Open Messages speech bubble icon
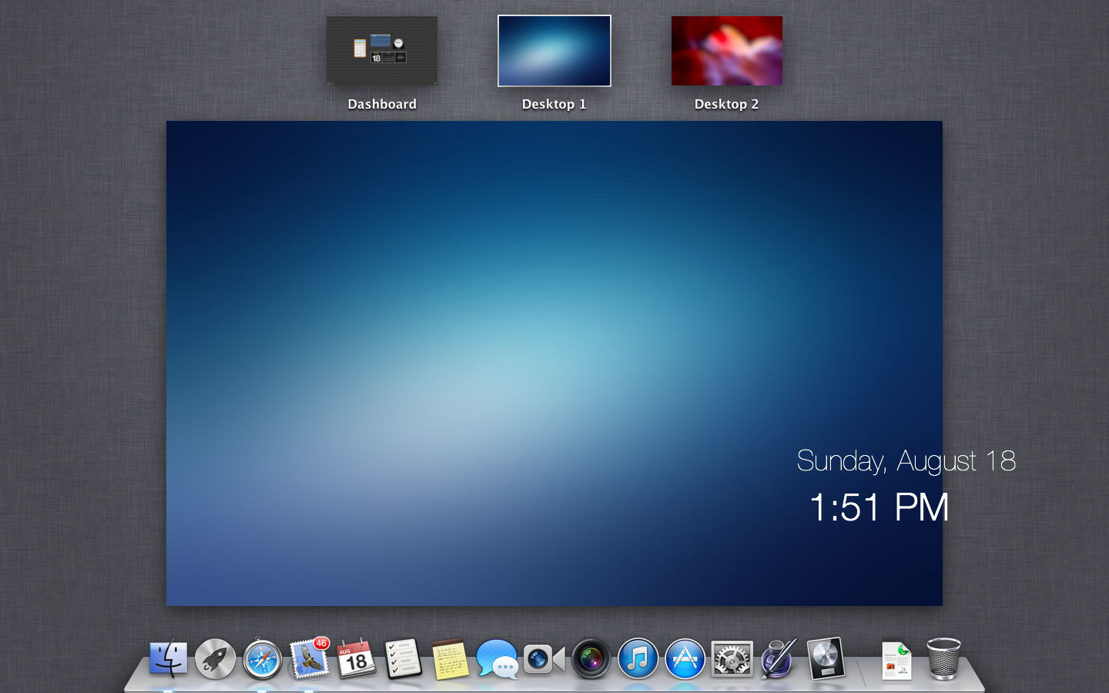The width and height of the screenshot is (1109, 693). coord(498,660)
